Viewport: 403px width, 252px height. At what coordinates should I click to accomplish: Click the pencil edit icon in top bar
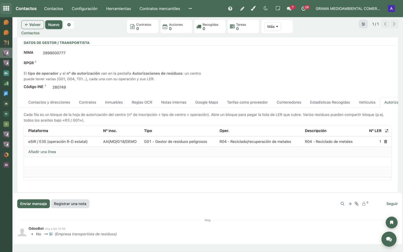click(242, 9)
